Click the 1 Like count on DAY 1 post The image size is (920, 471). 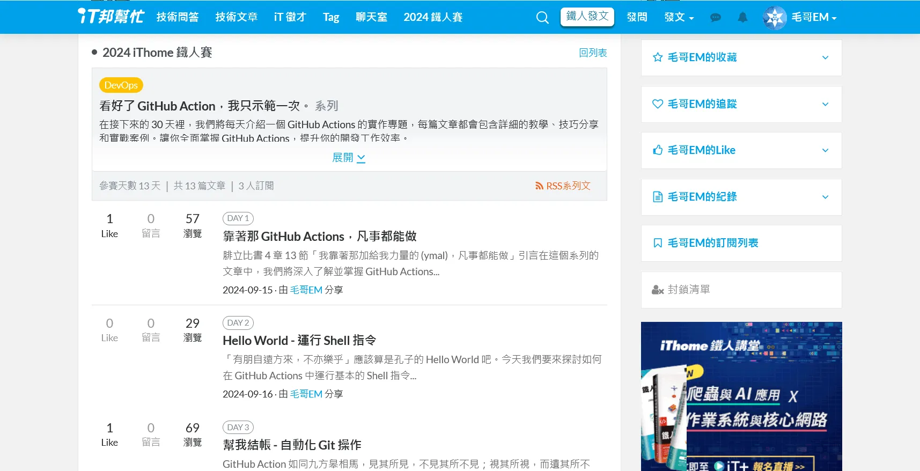[x=109, y=225]
